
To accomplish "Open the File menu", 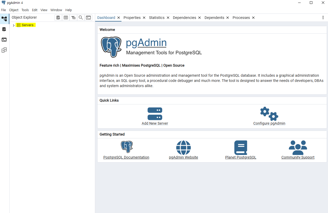I will (3, 10).
